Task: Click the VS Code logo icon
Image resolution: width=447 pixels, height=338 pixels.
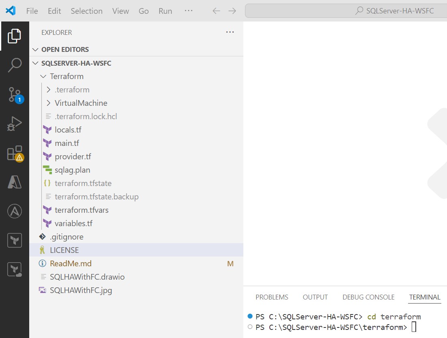Action: (x=11, y=11)
